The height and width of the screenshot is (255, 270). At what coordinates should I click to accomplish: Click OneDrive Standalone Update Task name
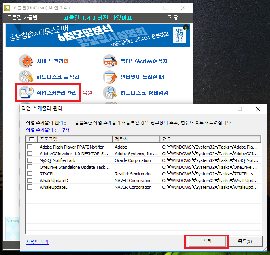click(75, 167)
